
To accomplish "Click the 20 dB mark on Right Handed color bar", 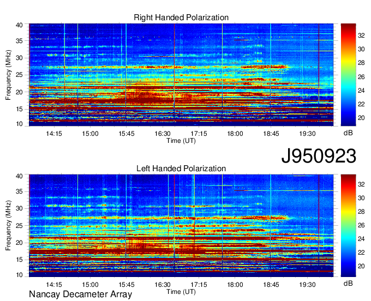I will pos(361,118).
